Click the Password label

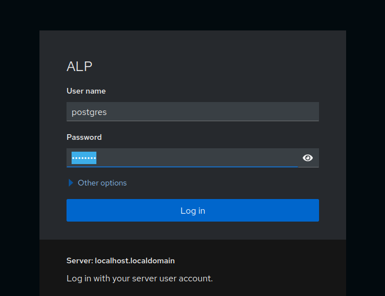click(84, 137)
